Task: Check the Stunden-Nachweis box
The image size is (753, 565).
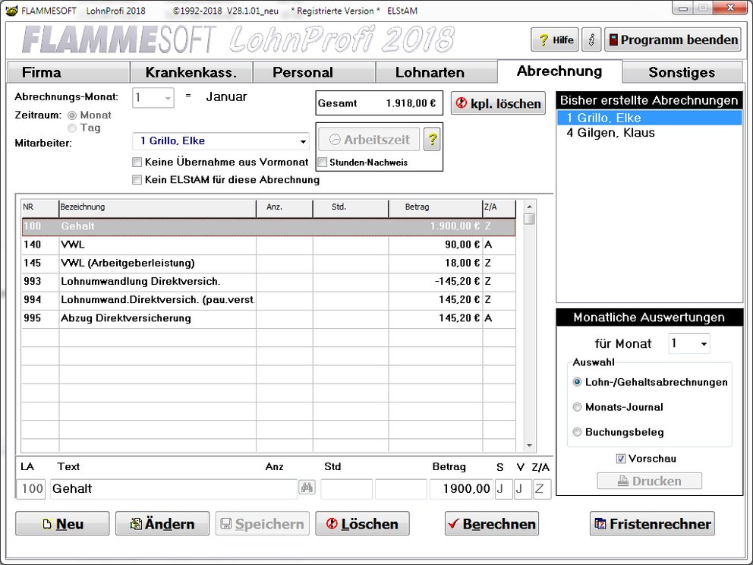Action: pos(323,163)
